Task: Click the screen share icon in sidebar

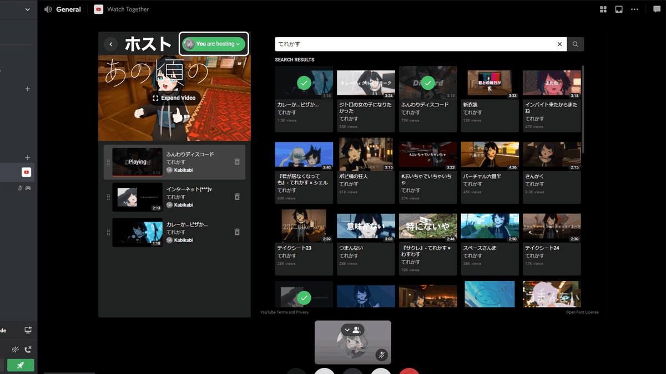Action: (28, 330)
